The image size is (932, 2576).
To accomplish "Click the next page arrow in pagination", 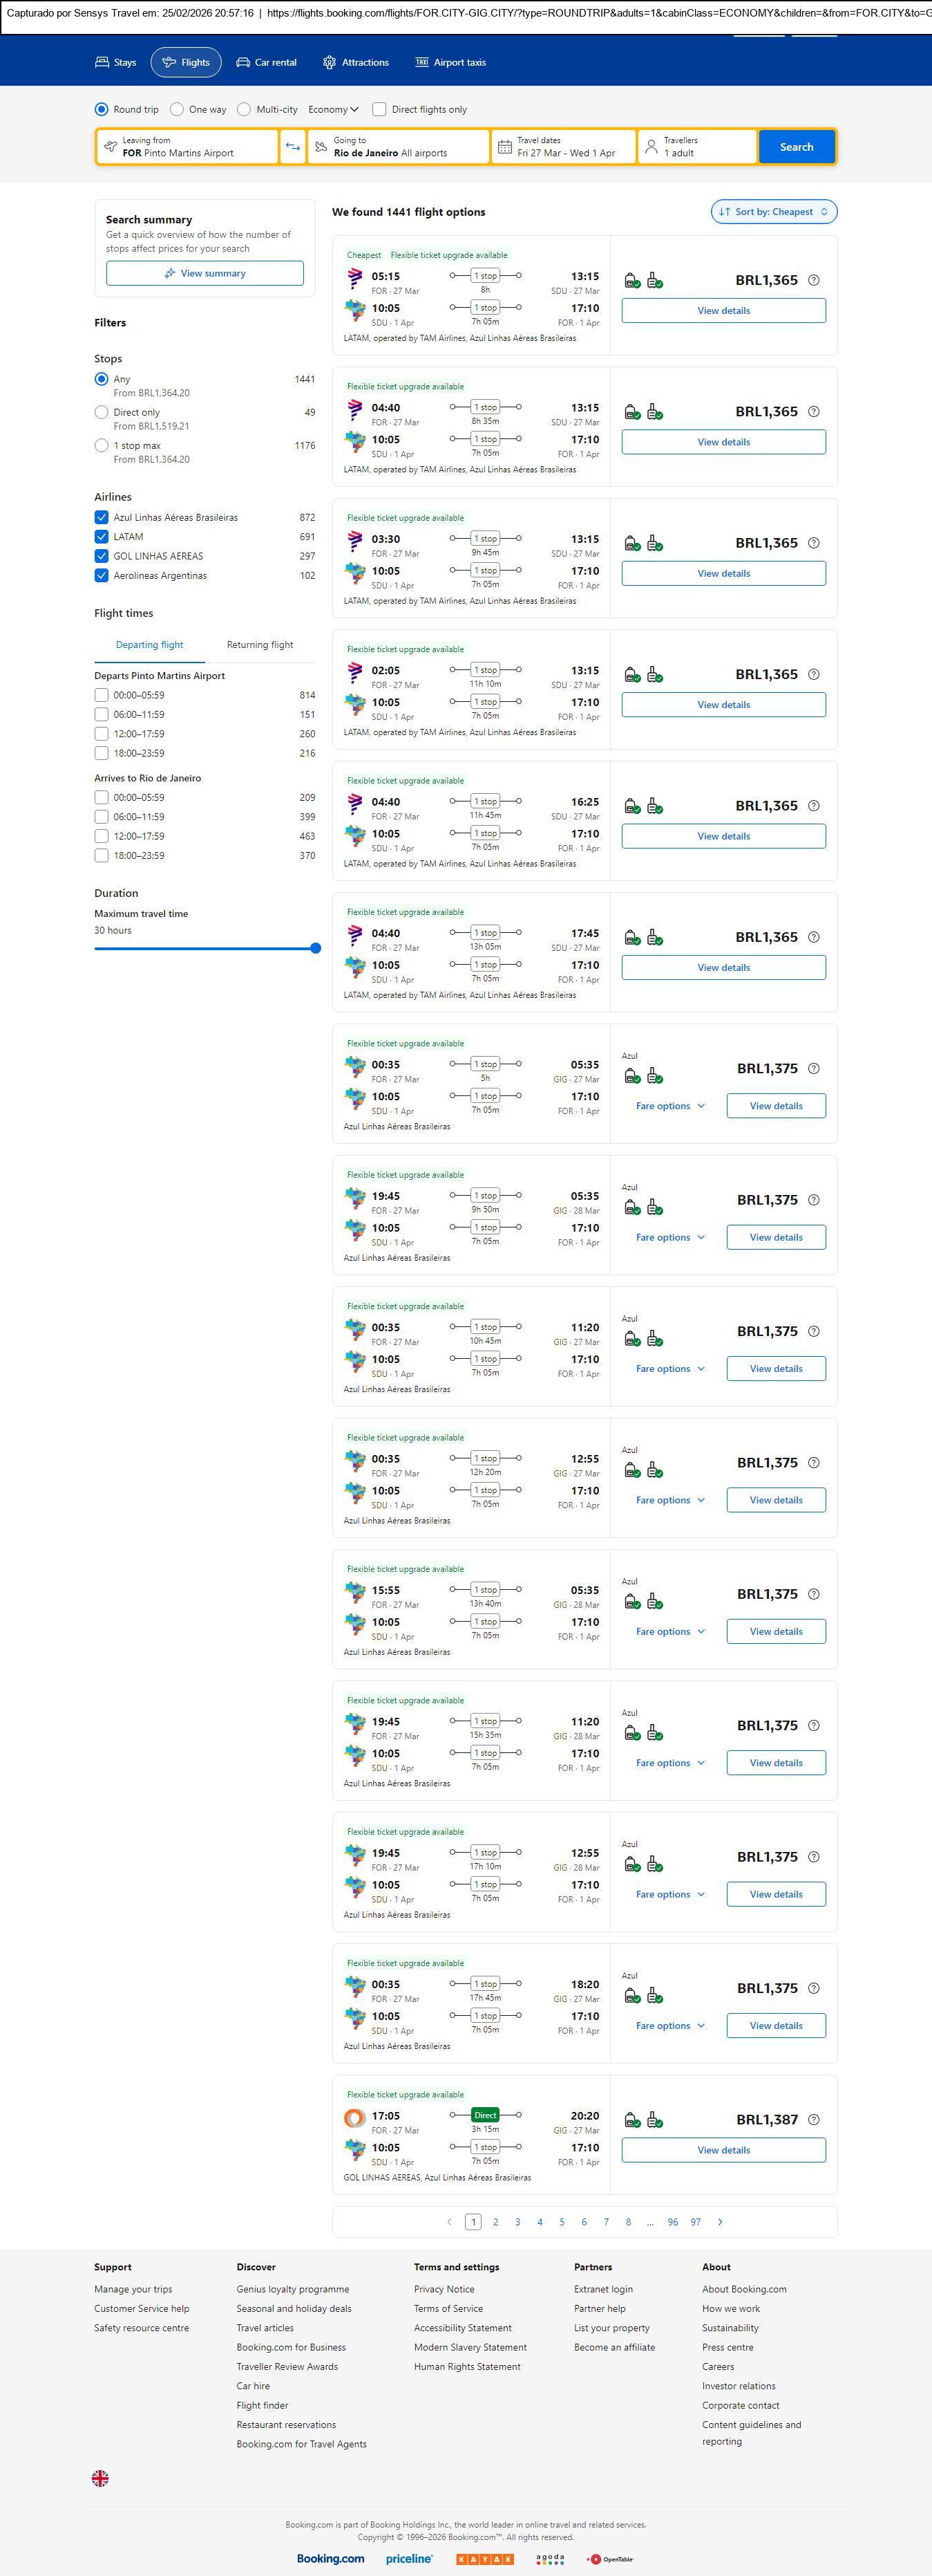I will 720,2222.
